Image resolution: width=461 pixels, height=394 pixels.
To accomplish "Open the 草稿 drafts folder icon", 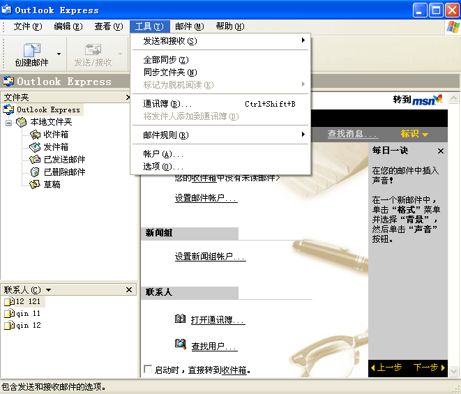I will pos(35,184).
